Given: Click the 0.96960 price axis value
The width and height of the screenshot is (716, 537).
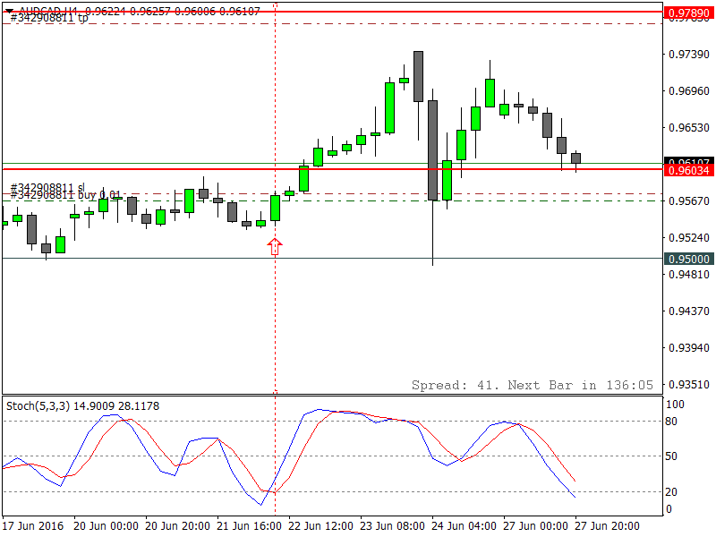Looking at the screenshot, I should pos(688,91).
